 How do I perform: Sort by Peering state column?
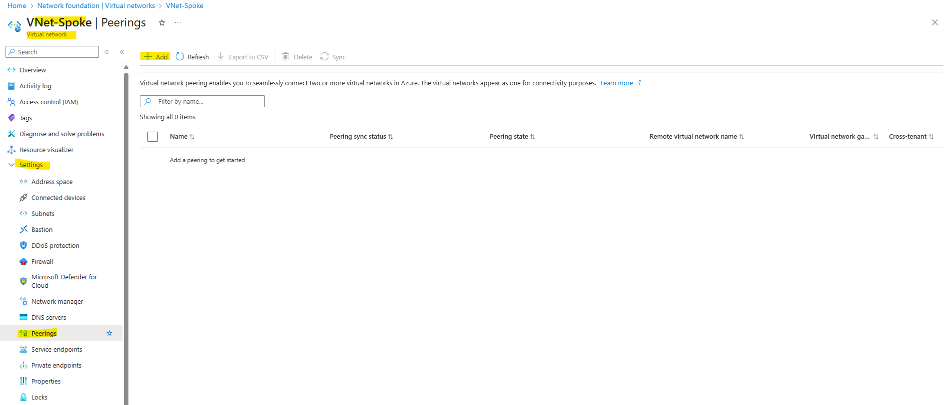tap(513, 137)
